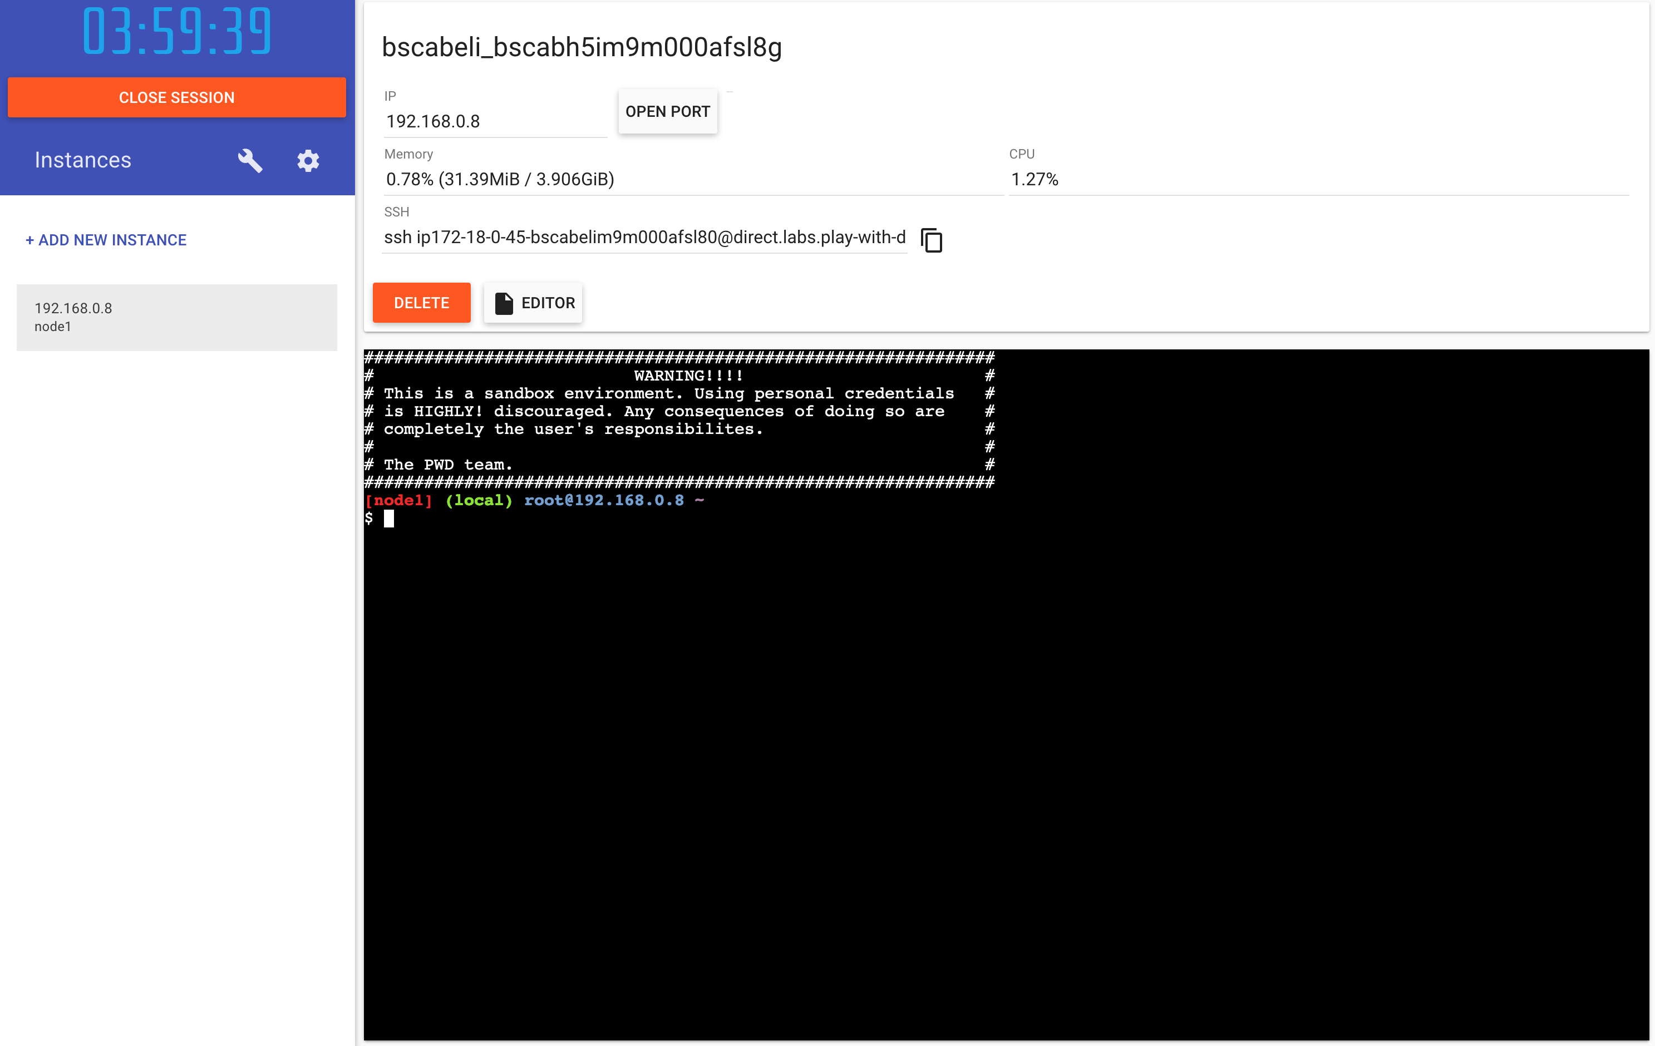
Task: Click the session settings gear icon
Action: (x=308, y=160)
